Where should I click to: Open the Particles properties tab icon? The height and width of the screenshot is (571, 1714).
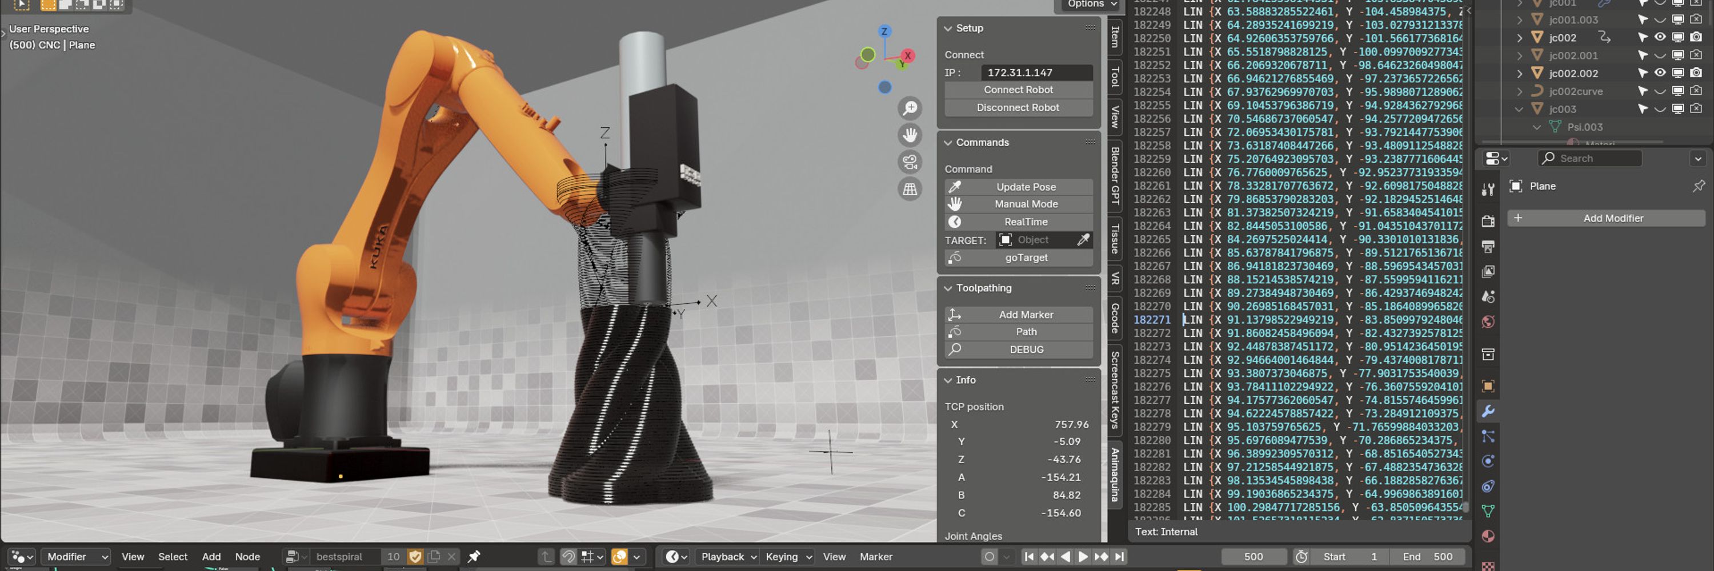tap(1488, 436)
